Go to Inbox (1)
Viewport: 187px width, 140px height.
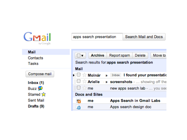tap(36, 83)
